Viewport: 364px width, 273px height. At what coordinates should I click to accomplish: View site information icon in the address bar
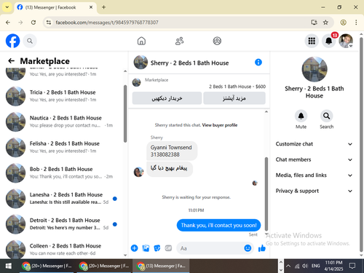[x=49, y=23]
